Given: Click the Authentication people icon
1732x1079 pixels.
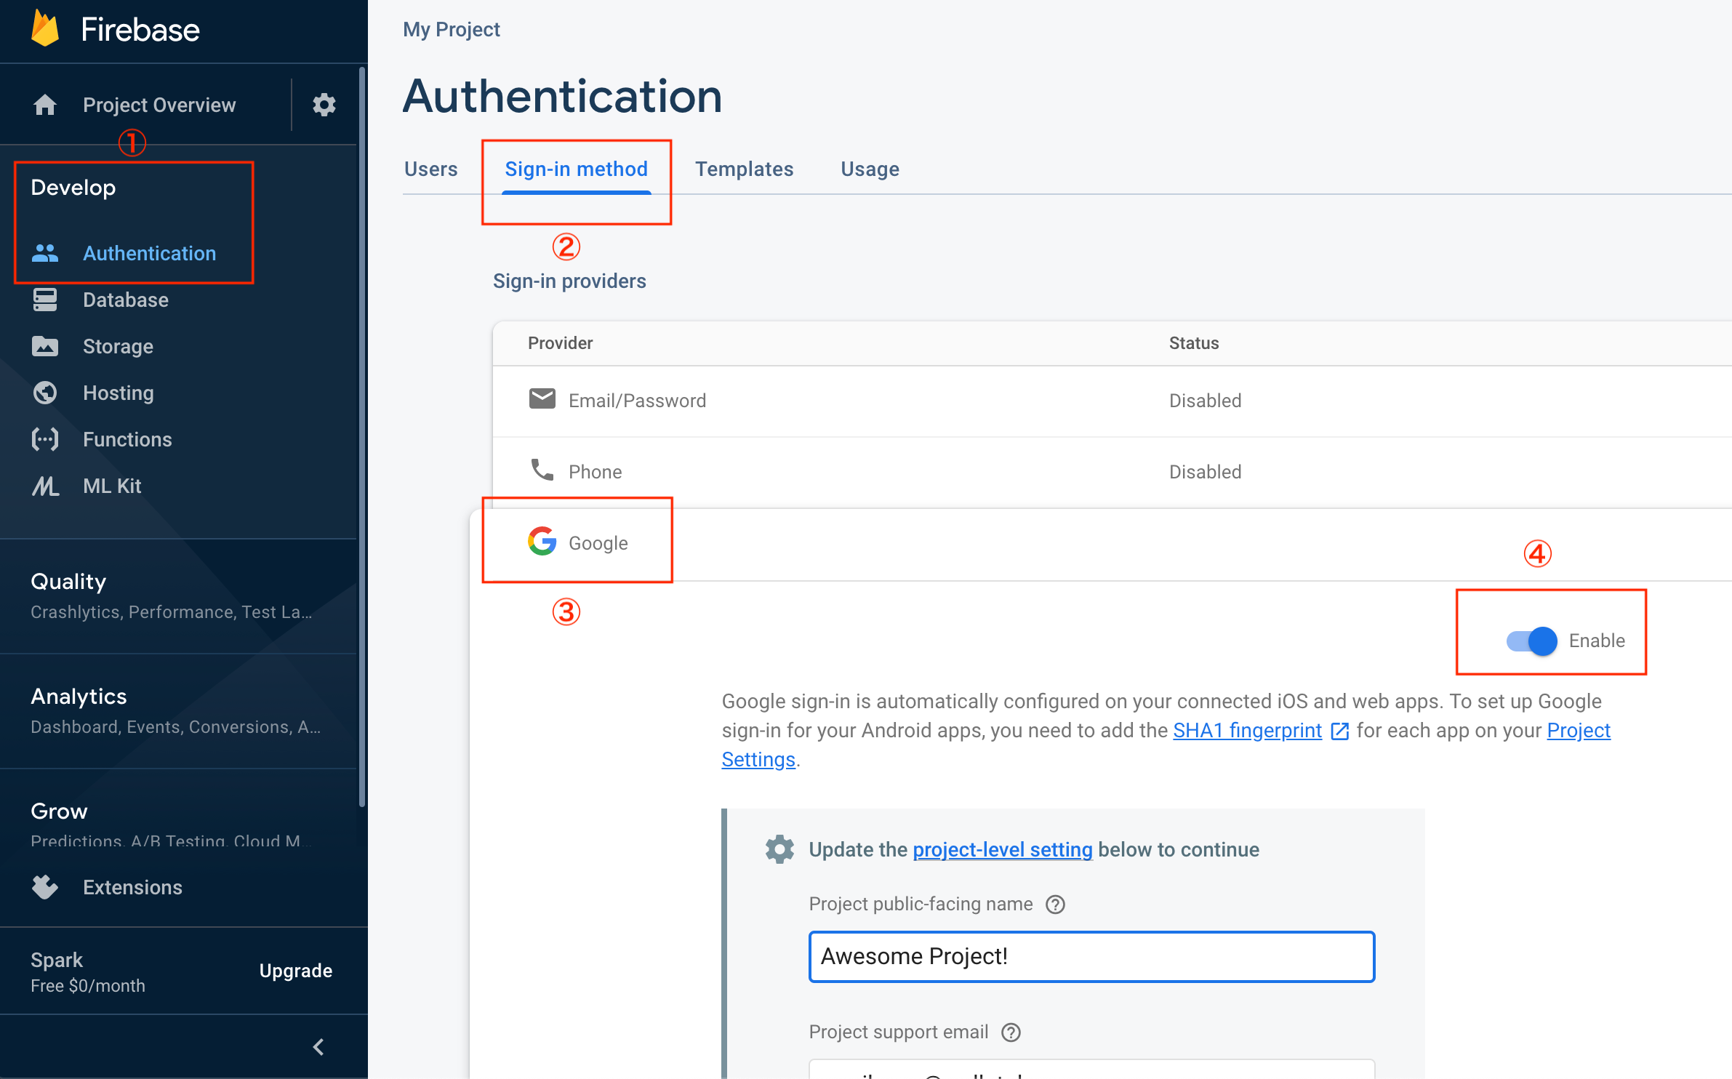Looking at the screenshot, I should (45, 253).
